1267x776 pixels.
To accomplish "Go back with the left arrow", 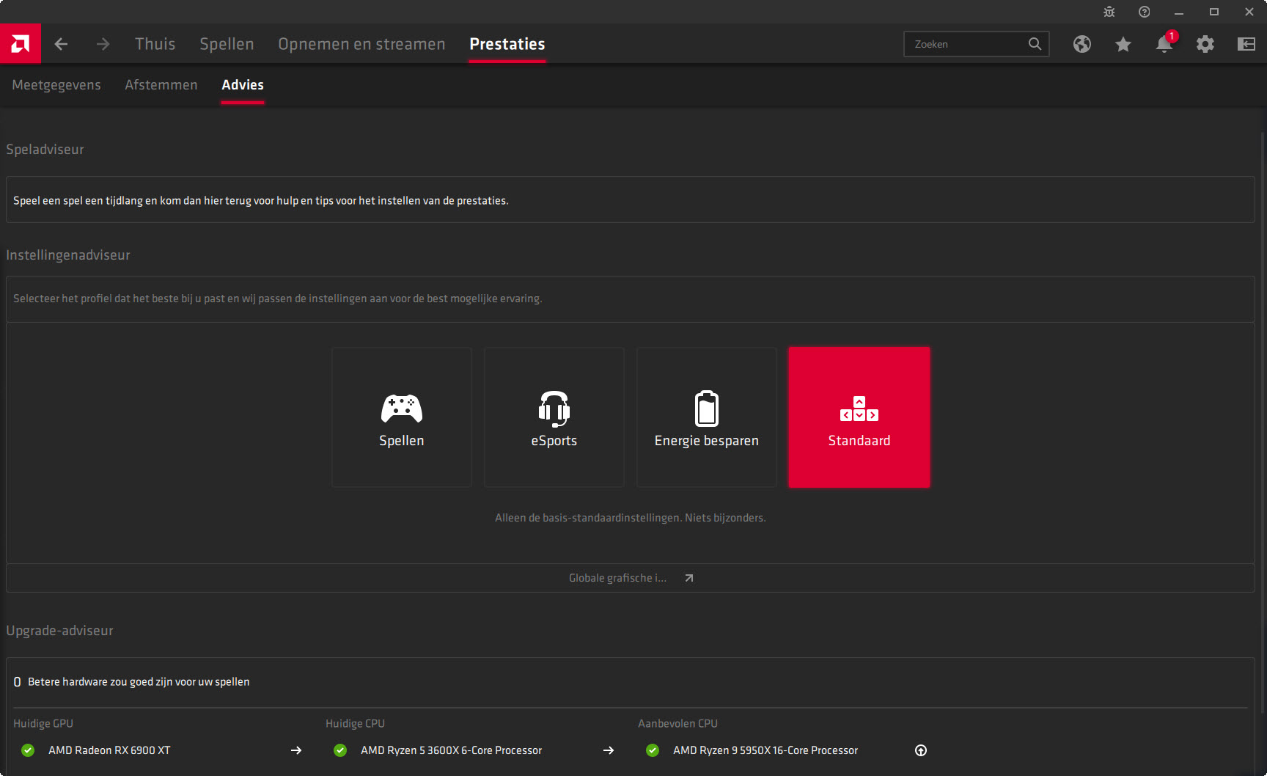I will pyautogui.click(x=62, y=44).
